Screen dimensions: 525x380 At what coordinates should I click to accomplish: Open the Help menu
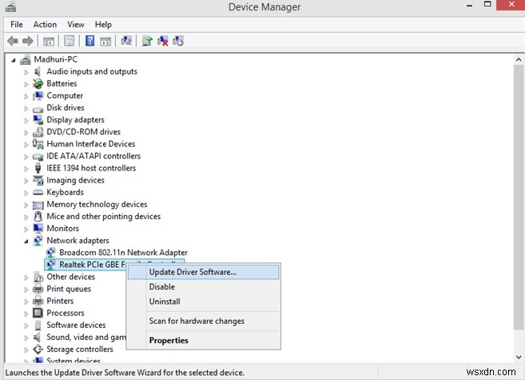pos(103,25)
